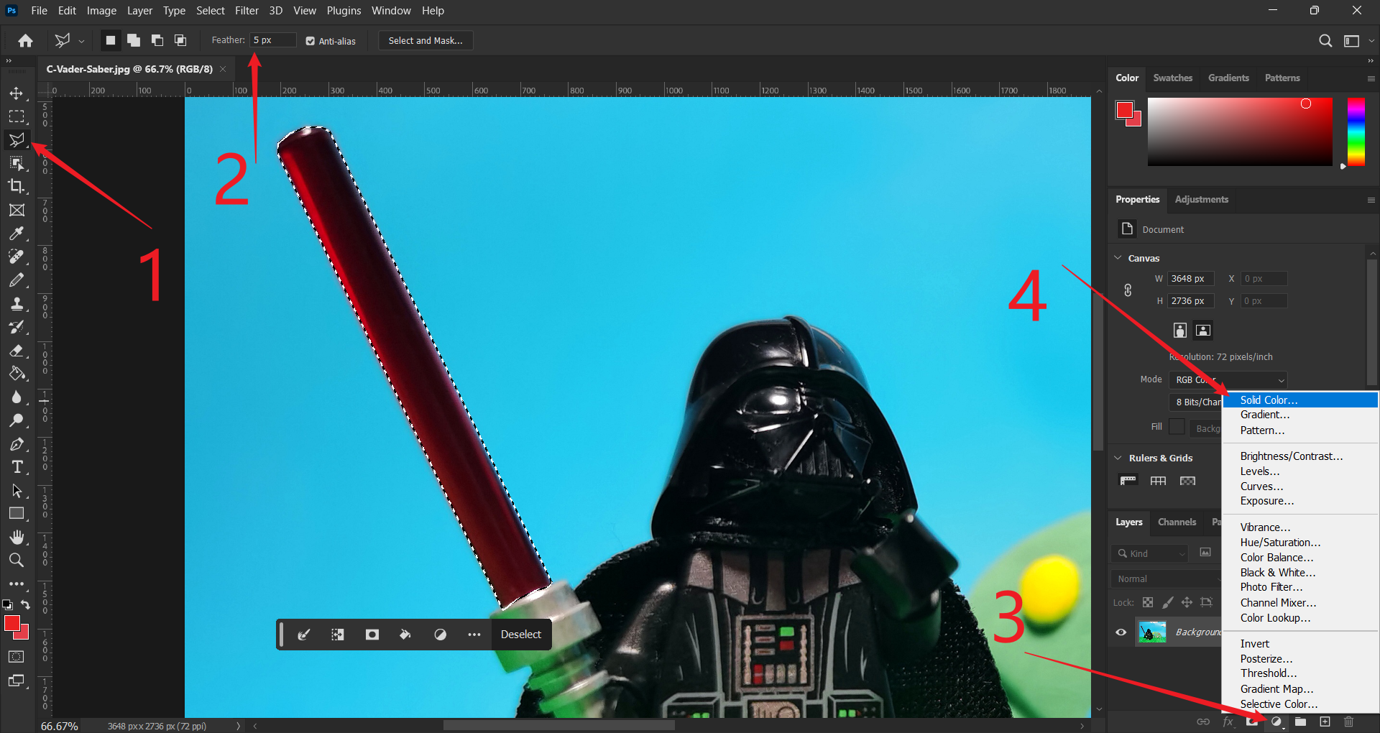Switch to the Swatches tab
The height and width of the screenshot is (733, 1380).
click(1172, 78)
